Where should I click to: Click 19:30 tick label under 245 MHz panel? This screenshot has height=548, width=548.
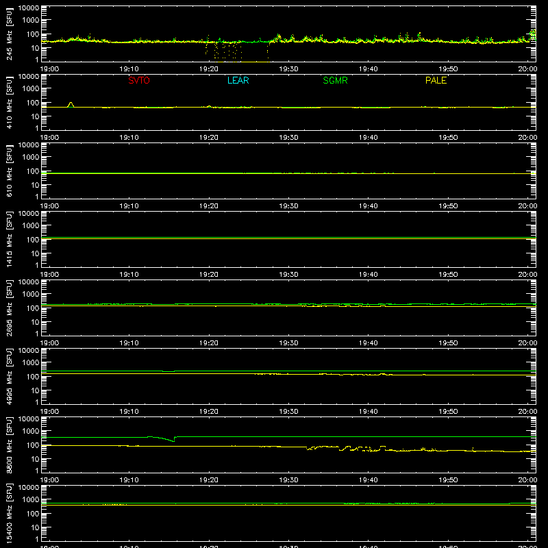288,69
